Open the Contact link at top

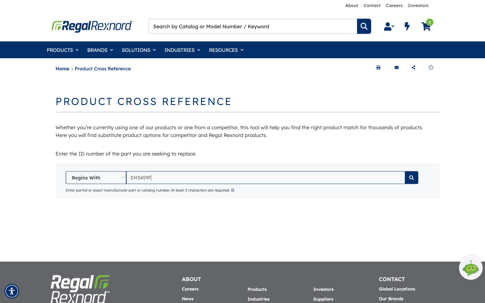[x=372, y=5]
